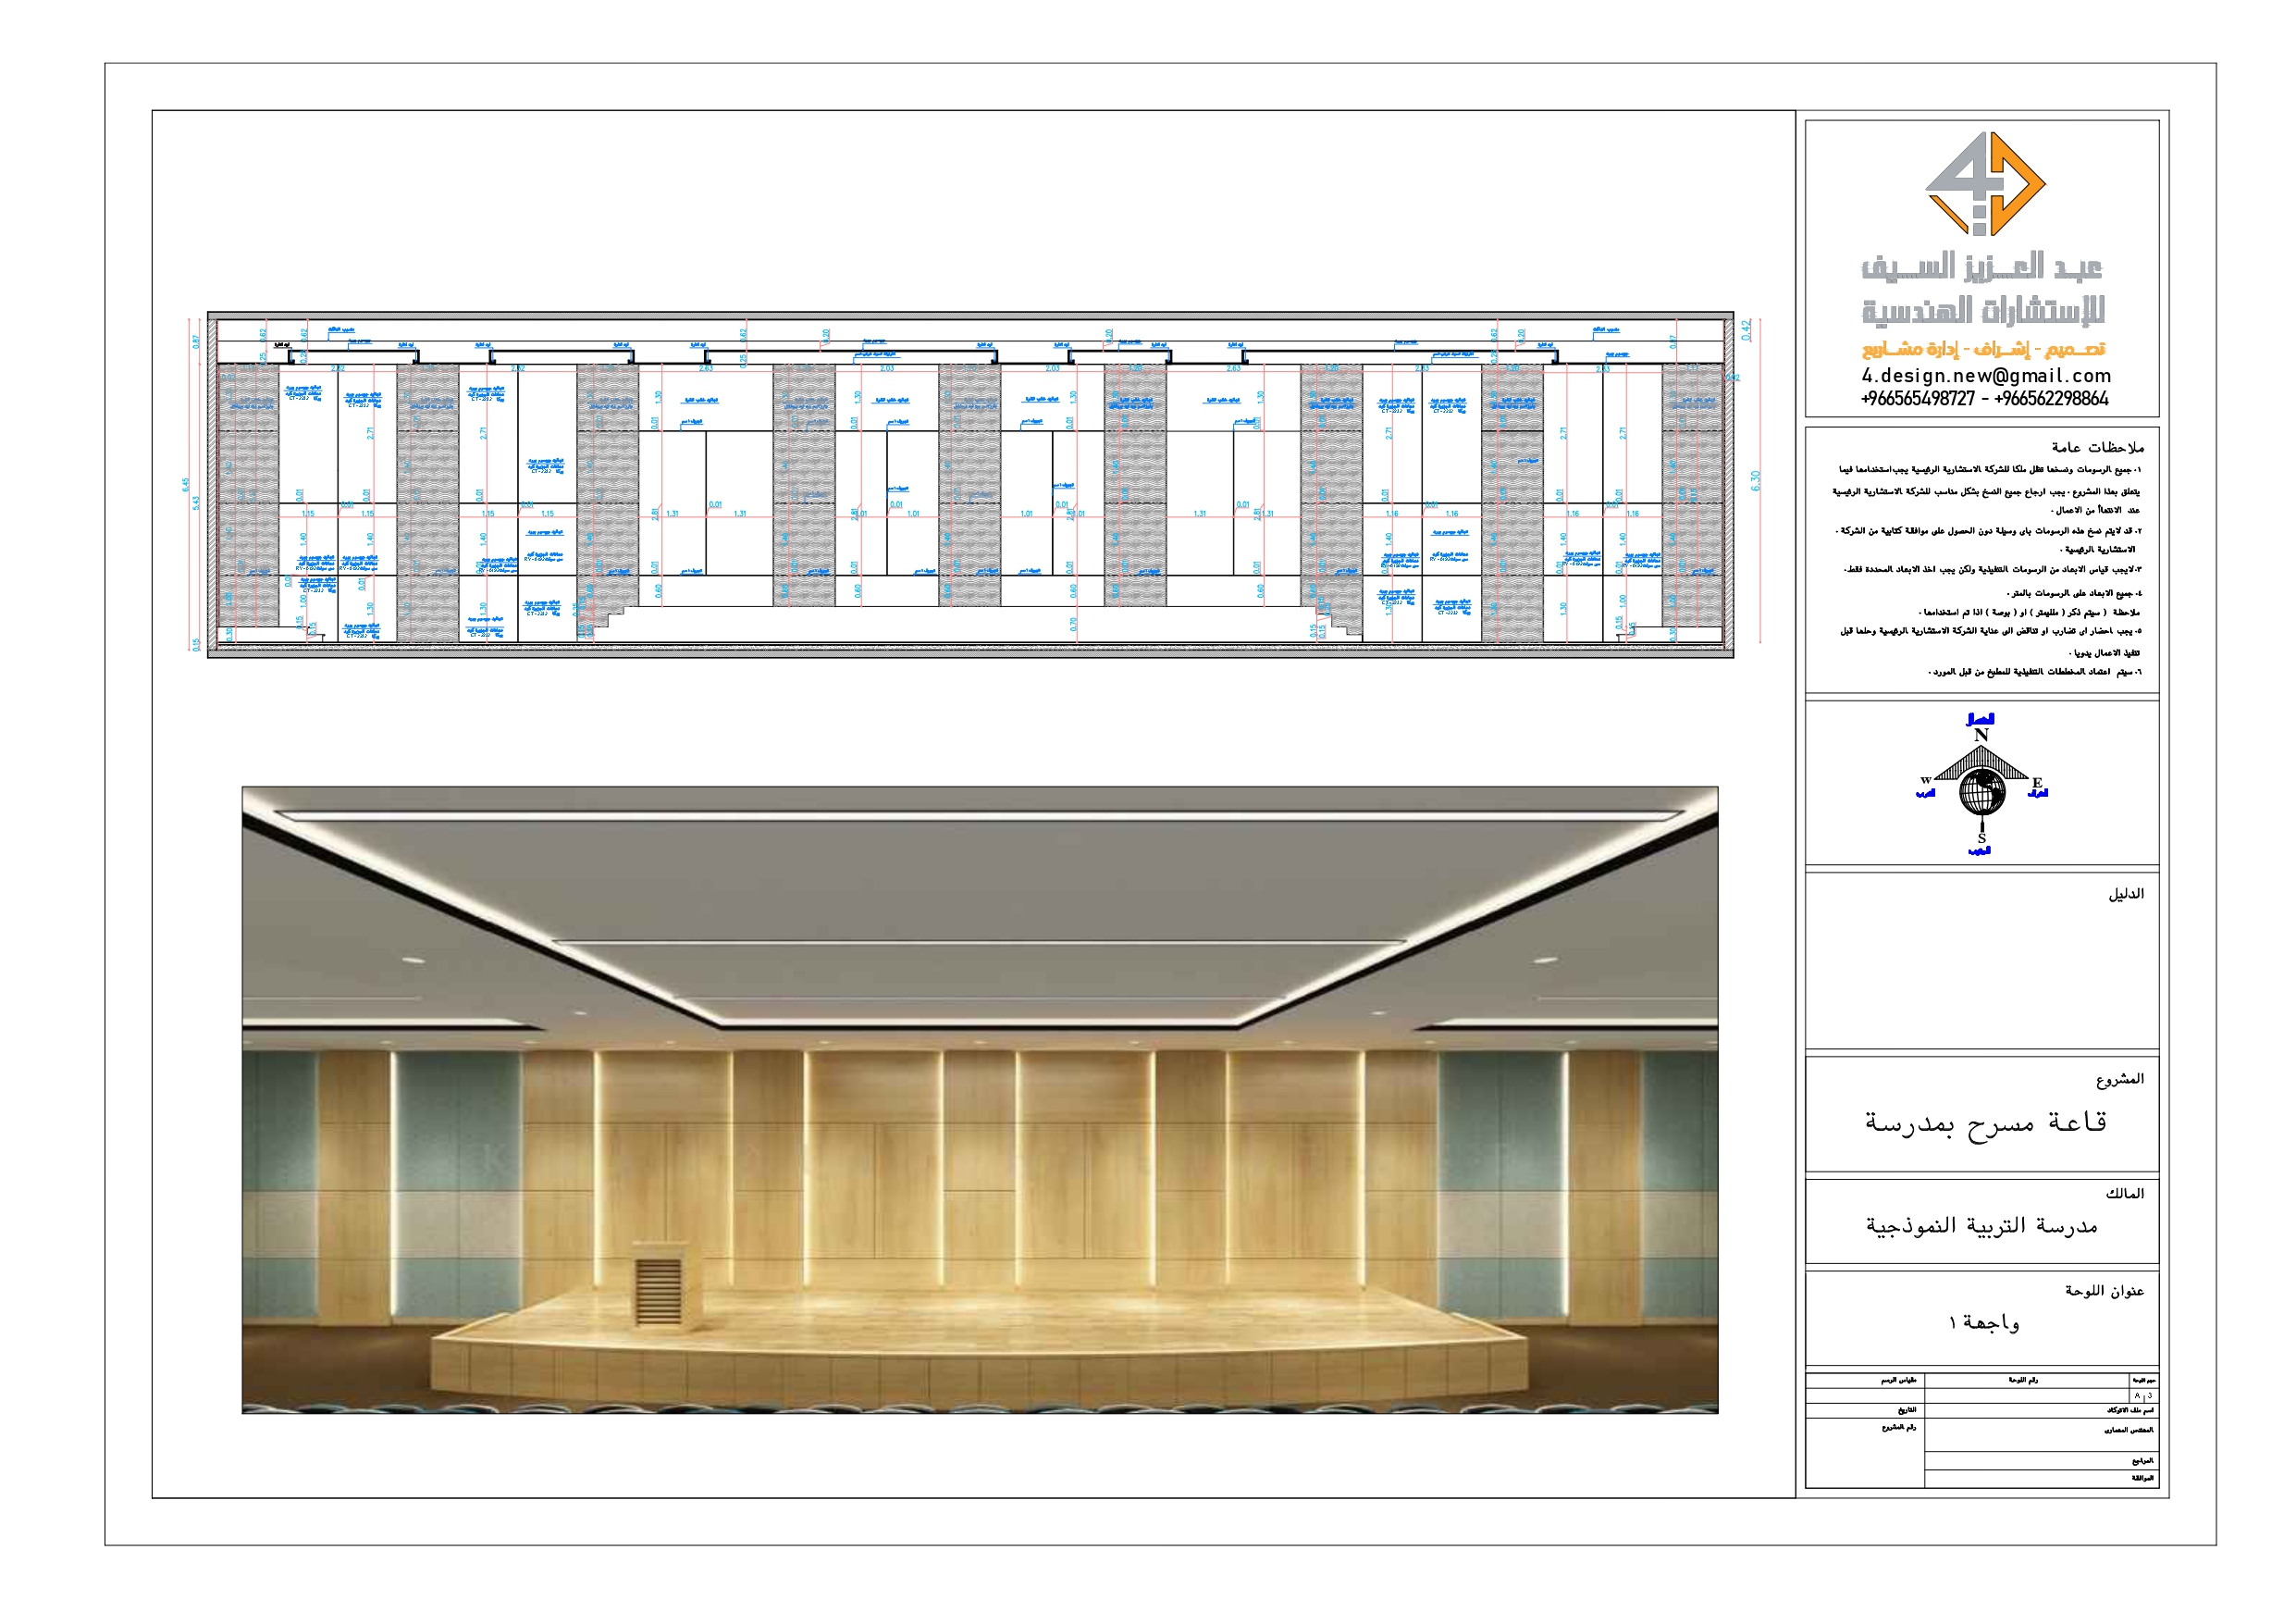
Task: Click the التاريخ cell
Action: [1865, 1410]
